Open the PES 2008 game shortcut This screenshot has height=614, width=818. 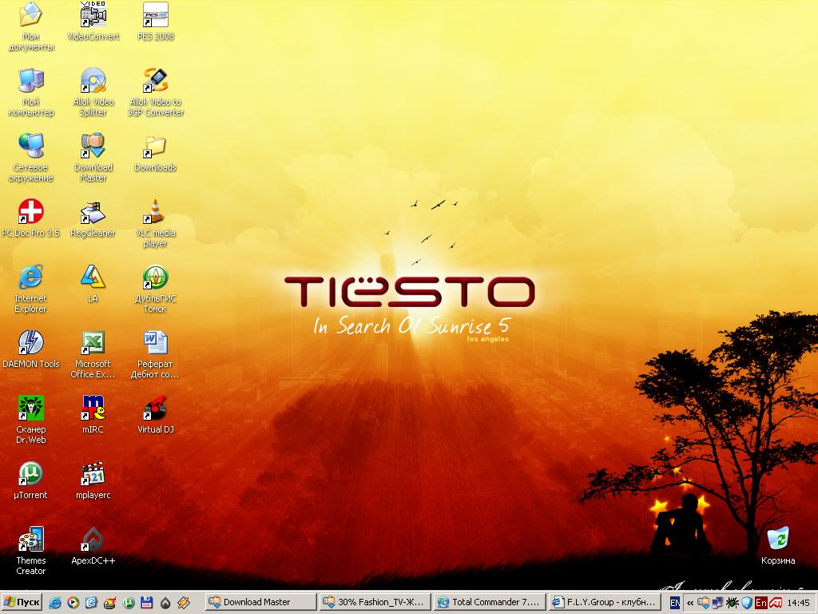[x=156, y=22]
